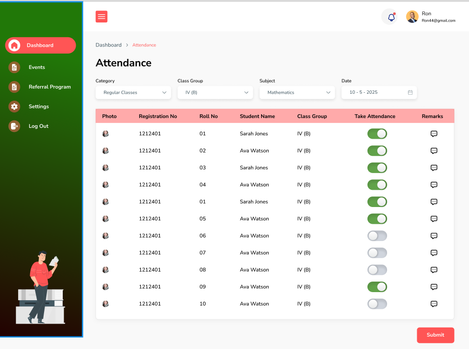The image size is (469, 349).
Task: Open remarks for Sarah Jones roll 01
Action: [x=434, y=133]
